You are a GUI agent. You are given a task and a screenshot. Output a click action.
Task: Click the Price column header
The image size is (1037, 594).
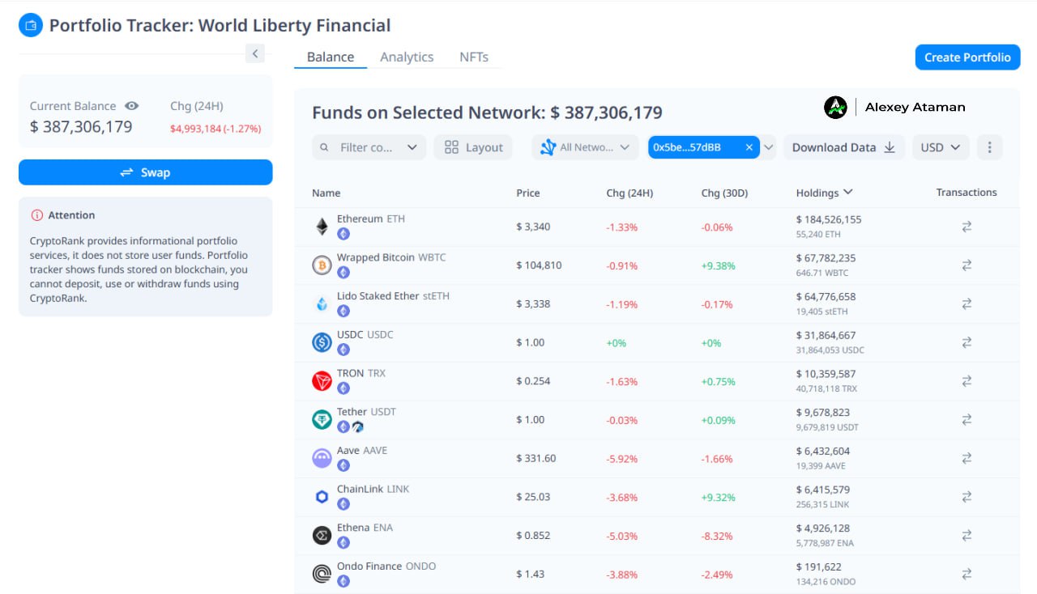(x=527, y=193)
